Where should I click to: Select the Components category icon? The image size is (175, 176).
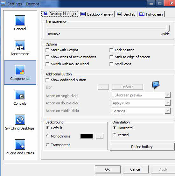coord(20,70)
